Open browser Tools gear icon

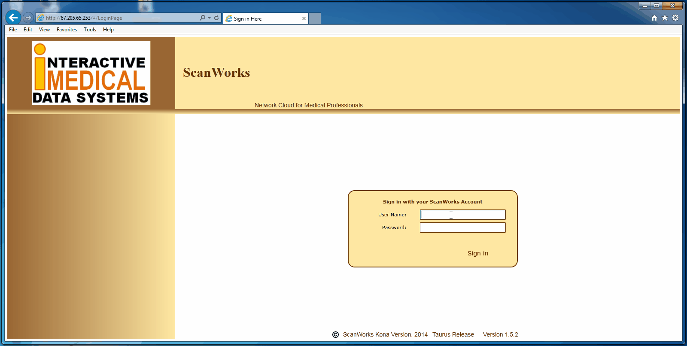(x=675, y=18)
